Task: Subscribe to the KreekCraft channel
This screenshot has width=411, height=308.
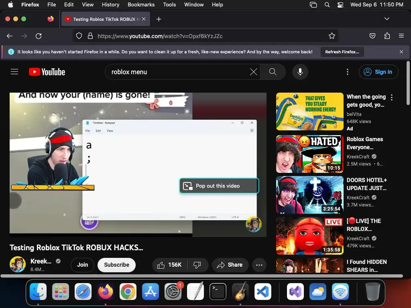Action: pyautogui.click(x=116, y=265)
